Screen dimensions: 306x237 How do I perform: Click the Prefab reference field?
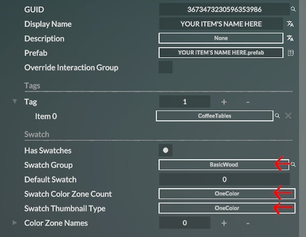pyautogui.click(x=221, y=52)
